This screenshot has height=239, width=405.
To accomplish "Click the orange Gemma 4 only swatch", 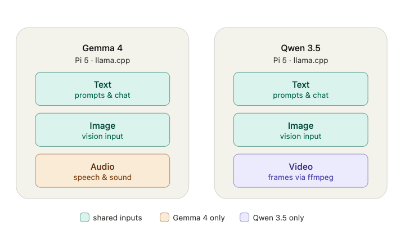I will coord(164,217).
